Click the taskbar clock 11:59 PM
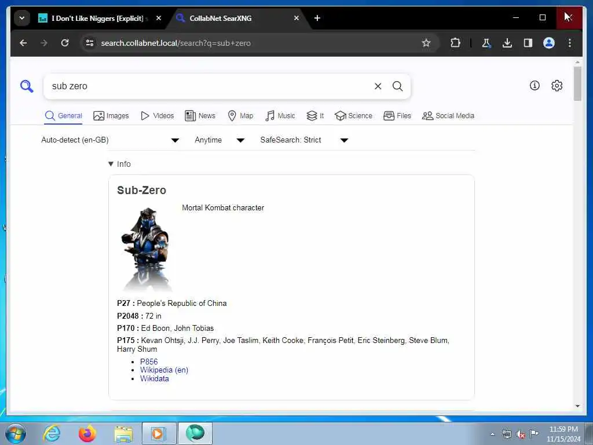This screenshot has height=445, width=593. click(563, 429)
